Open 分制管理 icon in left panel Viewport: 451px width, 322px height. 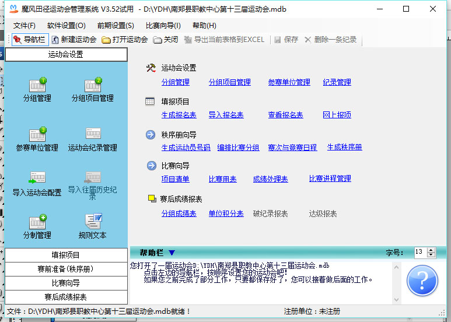(x=37, y=226)
